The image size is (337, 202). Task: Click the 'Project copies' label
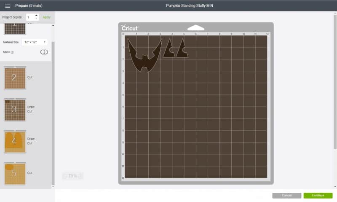pyautogui.click(x=12, y=17)
